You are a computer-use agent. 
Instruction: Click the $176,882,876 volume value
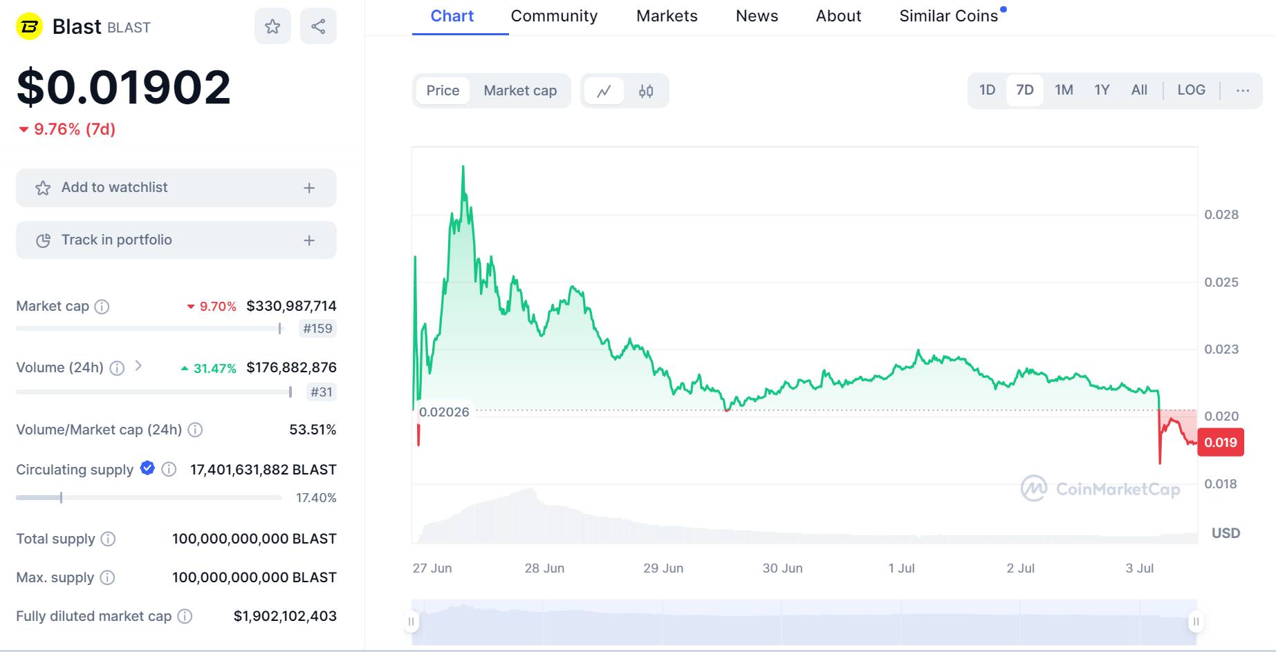291,367
